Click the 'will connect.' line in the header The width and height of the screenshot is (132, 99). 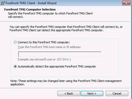point(16,17)
